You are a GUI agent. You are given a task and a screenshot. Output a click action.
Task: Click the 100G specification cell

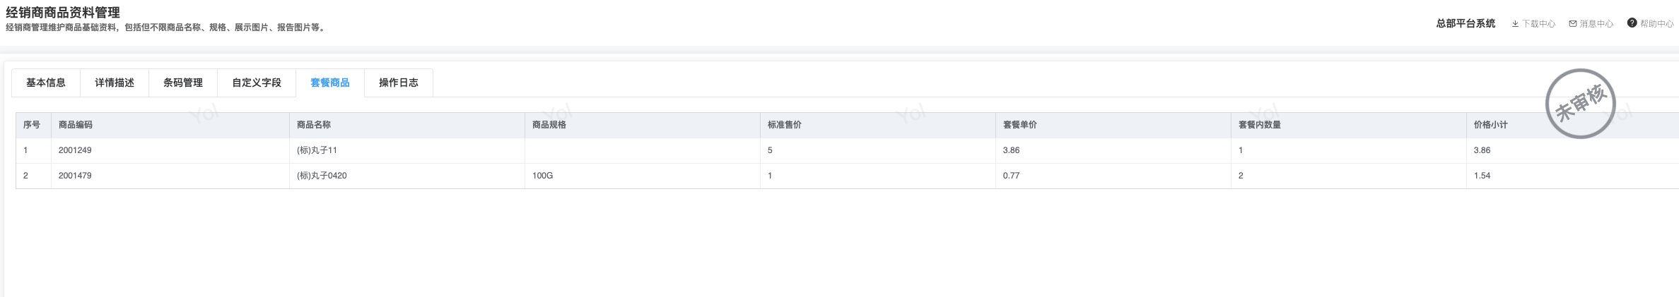[543, 176]
